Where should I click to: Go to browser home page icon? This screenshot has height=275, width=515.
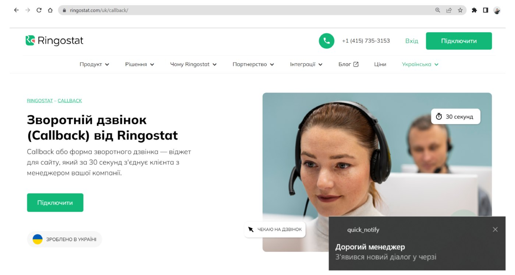point(50,10)
